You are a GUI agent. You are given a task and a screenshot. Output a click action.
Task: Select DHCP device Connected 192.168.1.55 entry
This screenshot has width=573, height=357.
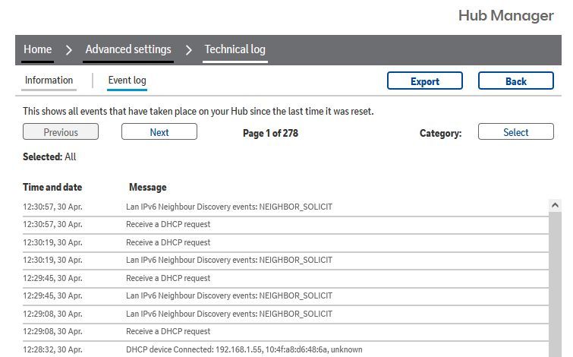point(244,349)
